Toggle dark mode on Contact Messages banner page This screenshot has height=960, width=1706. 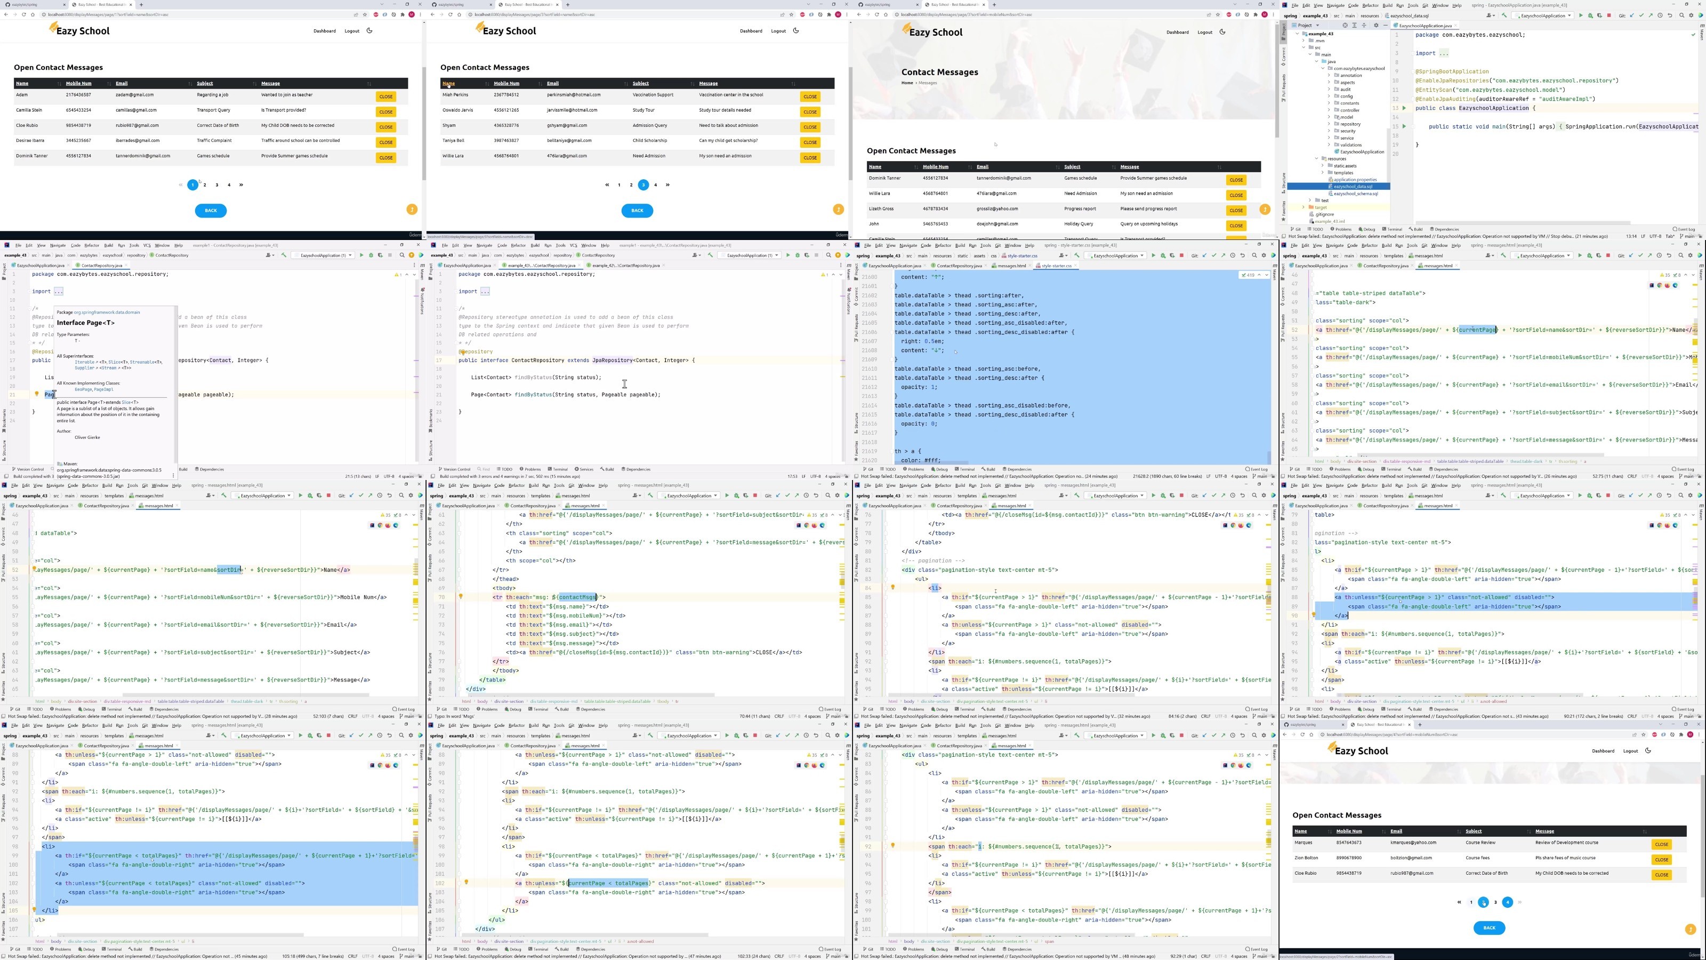[1222, 32]
